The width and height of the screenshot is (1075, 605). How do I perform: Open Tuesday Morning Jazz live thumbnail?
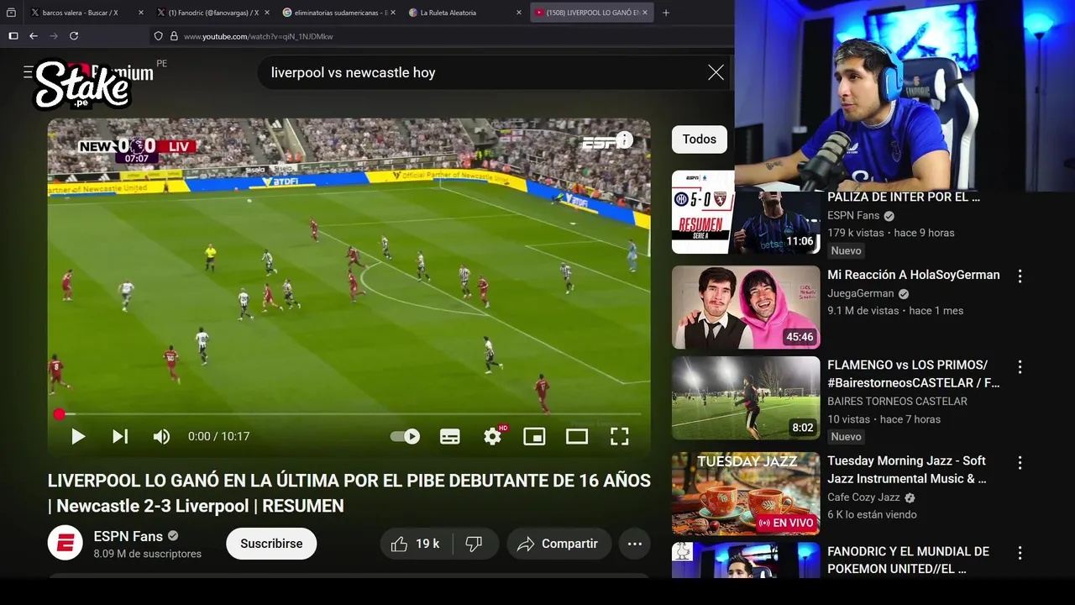click(746, 493)
